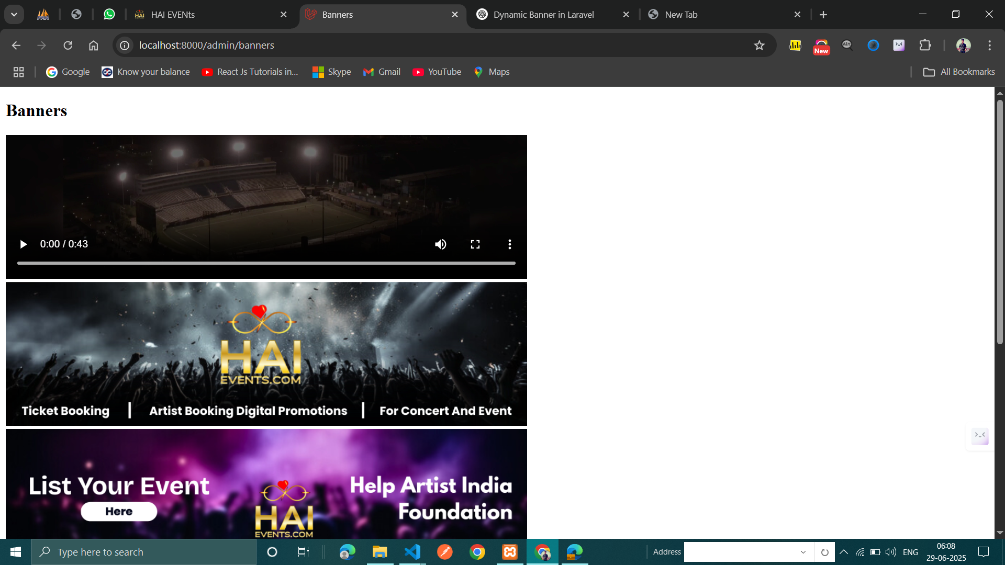Open the volume tray icon
This screenshot has height=565, width=1005.
(890, 552)
